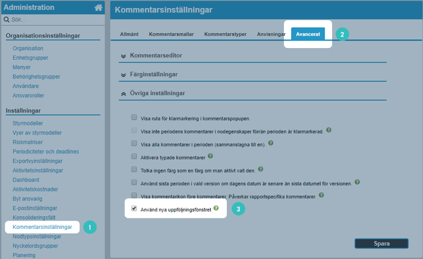Open Periodiciteter och deadlines
423x259 pixels.
pyautogui.click(x=46, y=151)
